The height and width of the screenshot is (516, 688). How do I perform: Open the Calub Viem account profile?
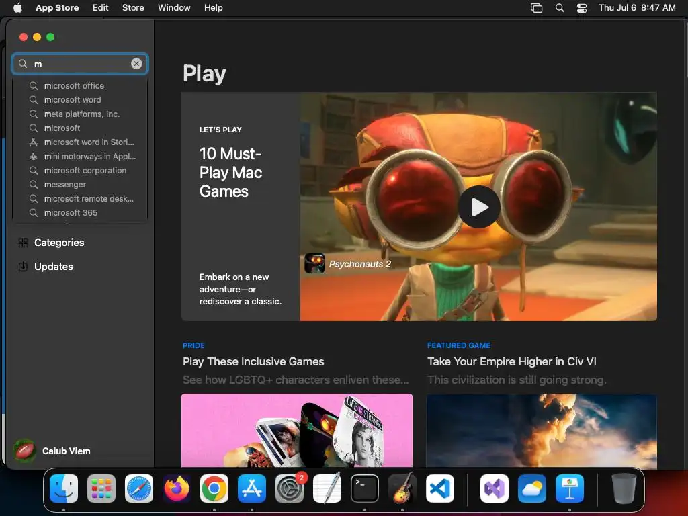coord(52,451)
